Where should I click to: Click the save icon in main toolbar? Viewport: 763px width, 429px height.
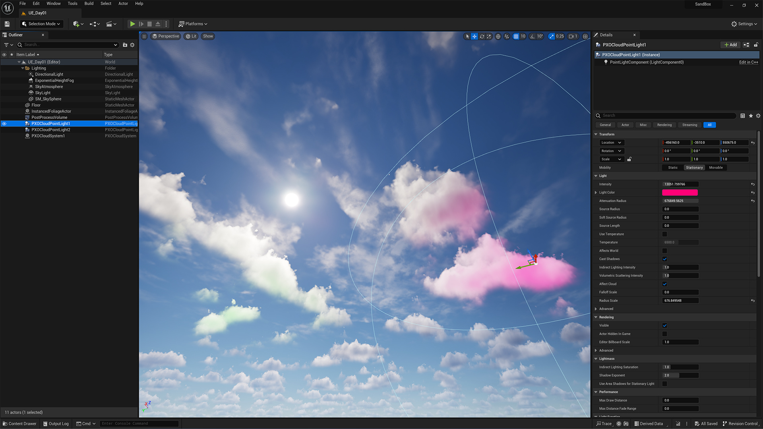7,24
